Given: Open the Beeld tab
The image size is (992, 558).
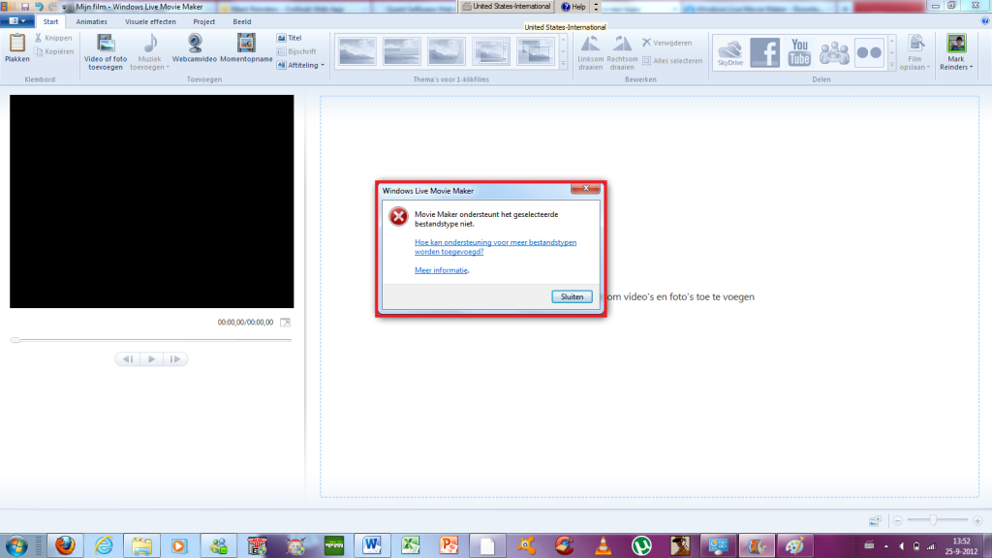Looking at the screenshot, I should click(241, 21).
